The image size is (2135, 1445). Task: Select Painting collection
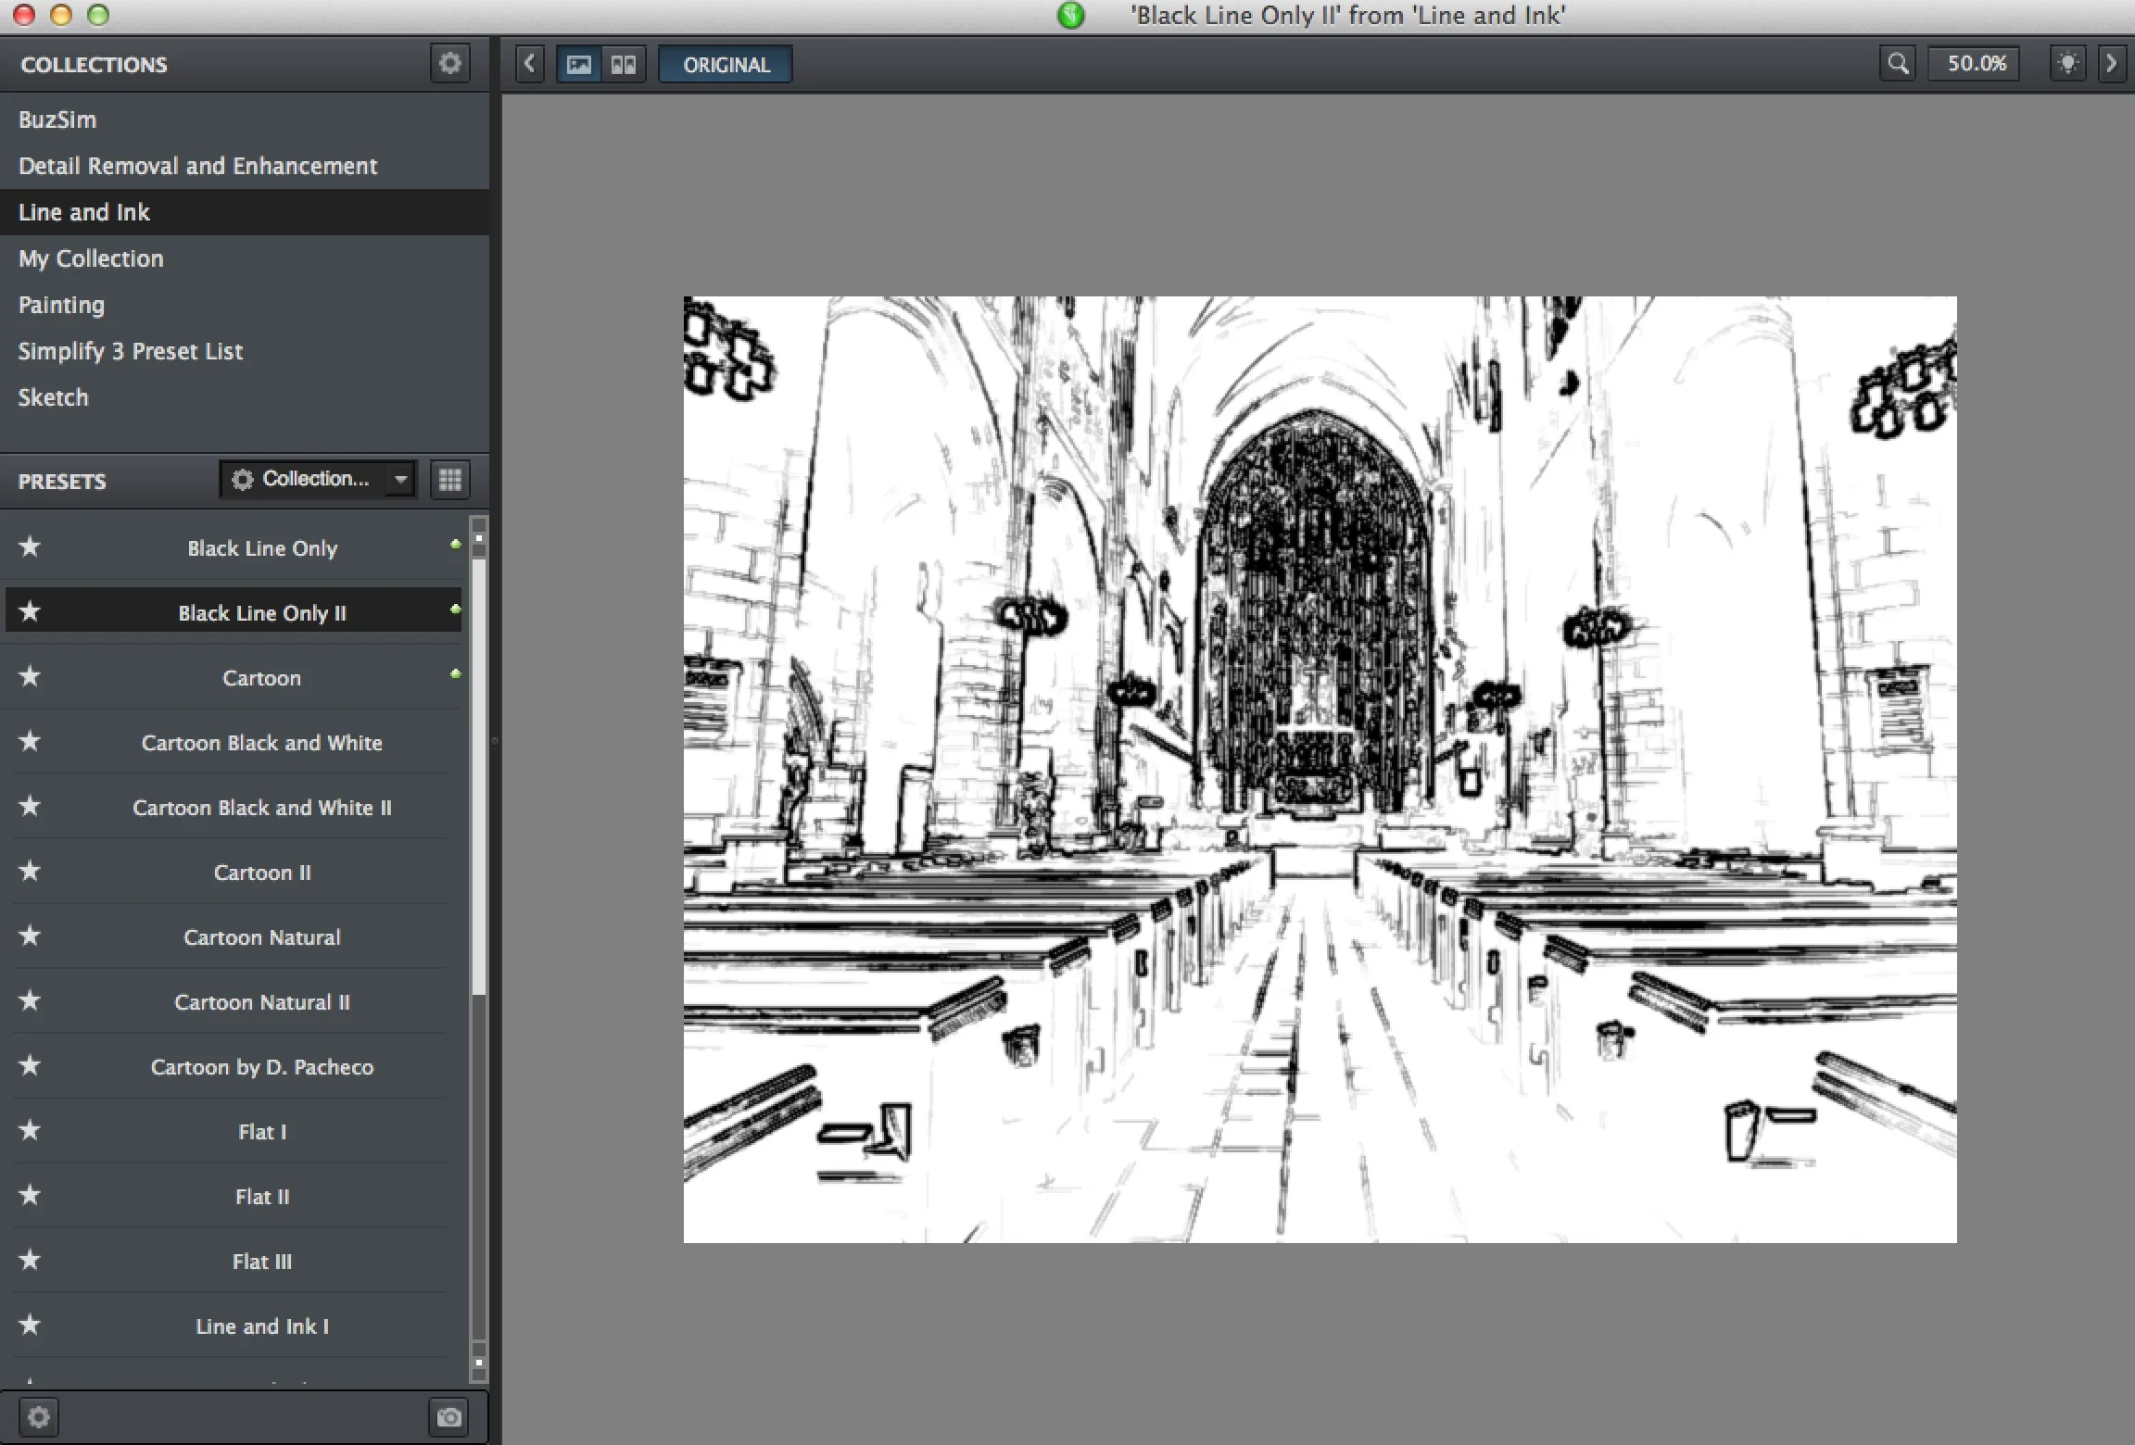click(x=245, y=305)
